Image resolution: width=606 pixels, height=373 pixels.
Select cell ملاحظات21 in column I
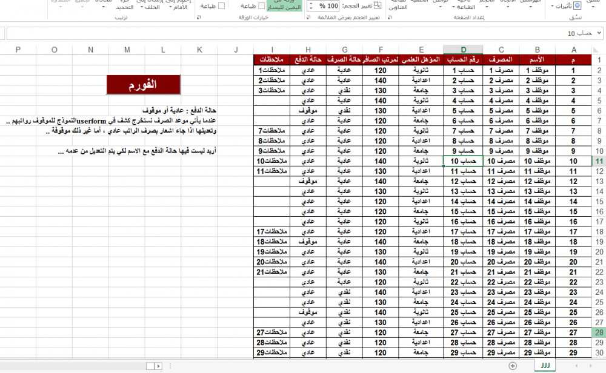(271, 272)
